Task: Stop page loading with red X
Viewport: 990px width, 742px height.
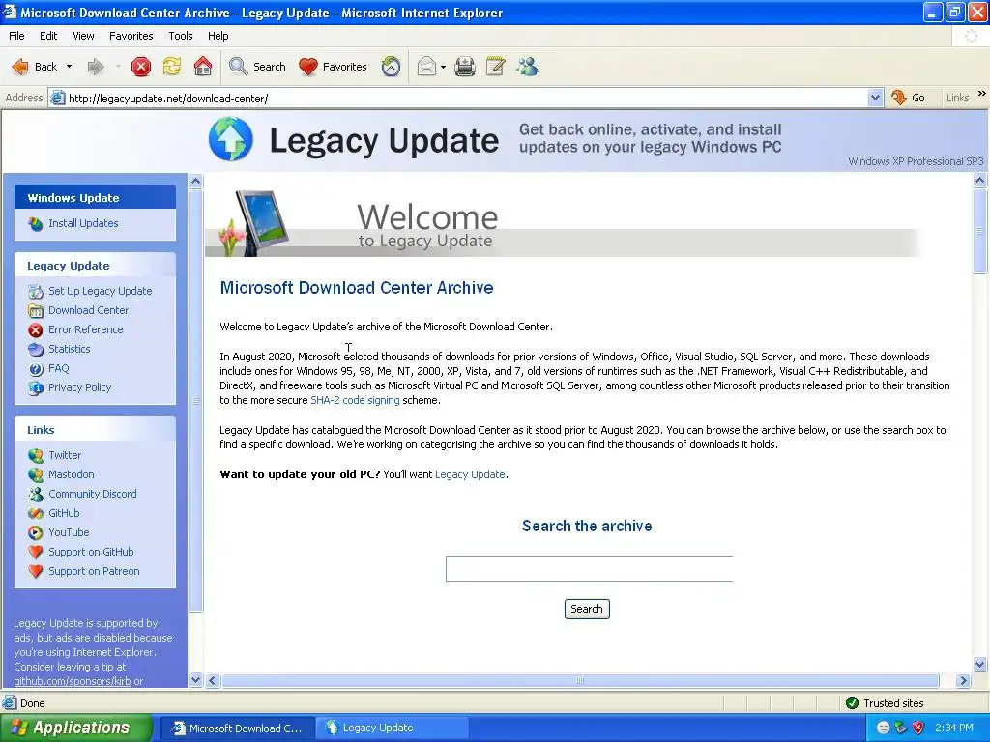Action: [141, 67]
